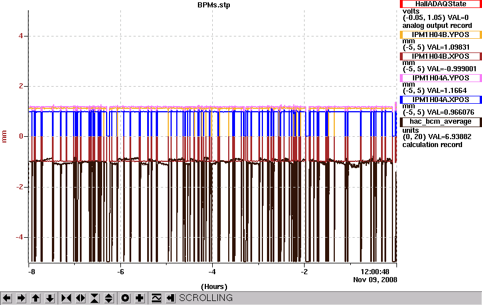Click the waveform graph icon
The image size is (482, 305).
point(156,298)
